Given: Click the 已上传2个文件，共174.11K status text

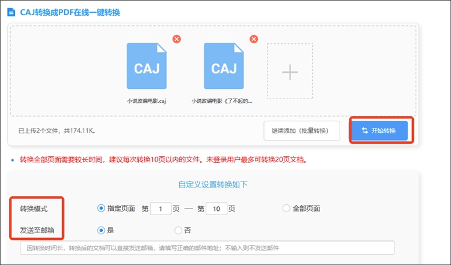Looking at the screenshot, I should click(57, 131).
